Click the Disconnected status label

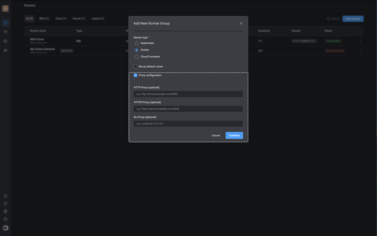coord(335,51)
